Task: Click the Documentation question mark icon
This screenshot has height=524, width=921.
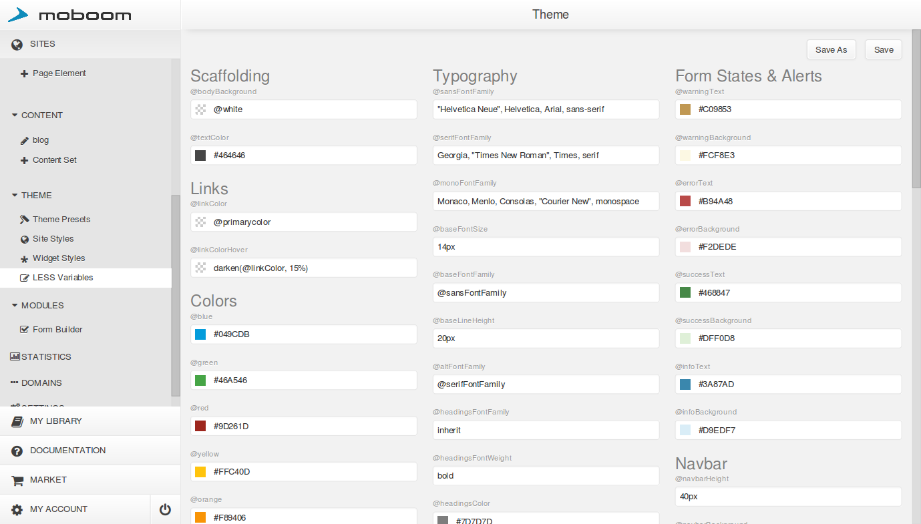Action: point(17,451)
